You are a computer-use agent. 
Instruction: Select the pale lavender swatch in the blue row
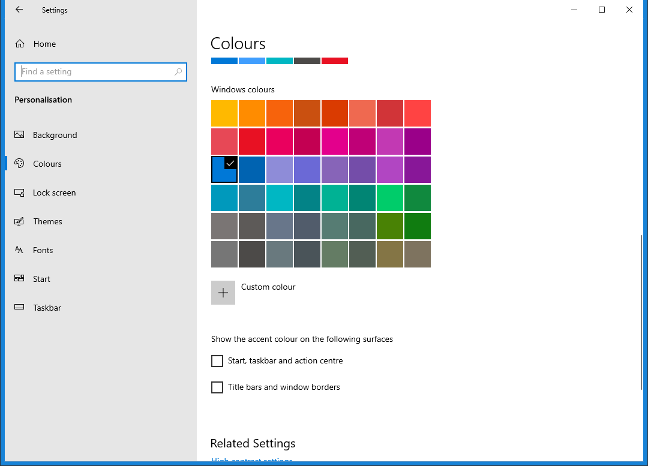280,169
